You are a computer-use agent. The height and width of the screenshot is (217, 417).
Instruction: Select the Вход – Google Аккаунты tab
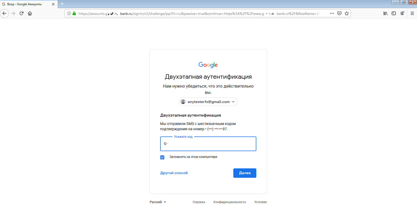[x=29, y=4]
